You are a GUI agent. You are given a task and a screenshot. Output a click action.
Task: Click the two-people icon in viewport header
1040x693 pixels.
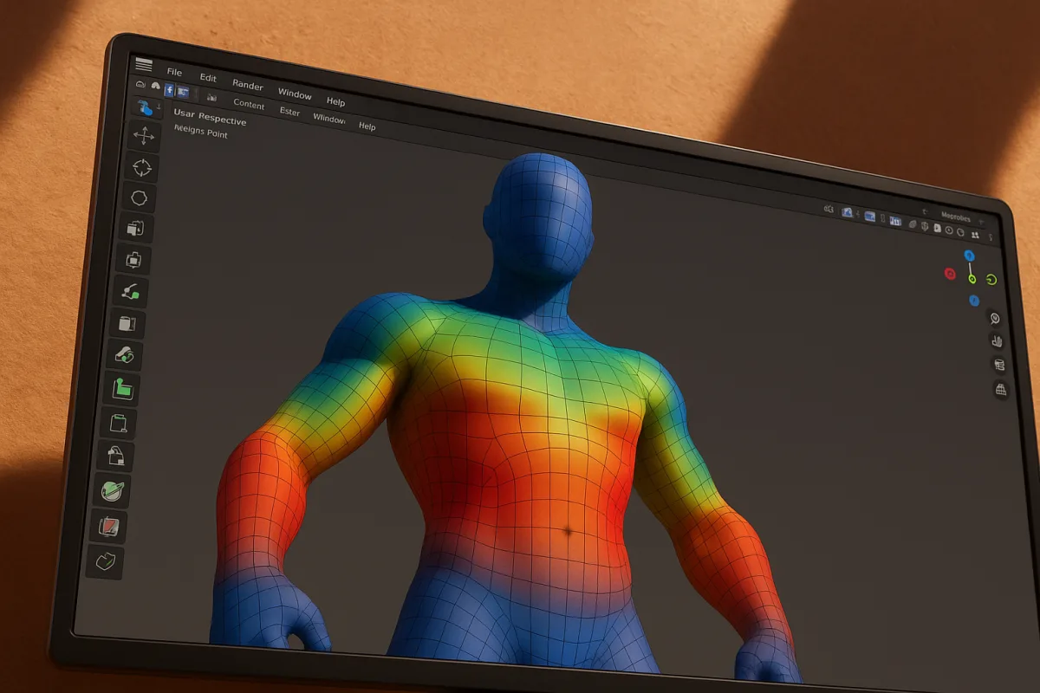pyautogui.click(x=975, y=235)
